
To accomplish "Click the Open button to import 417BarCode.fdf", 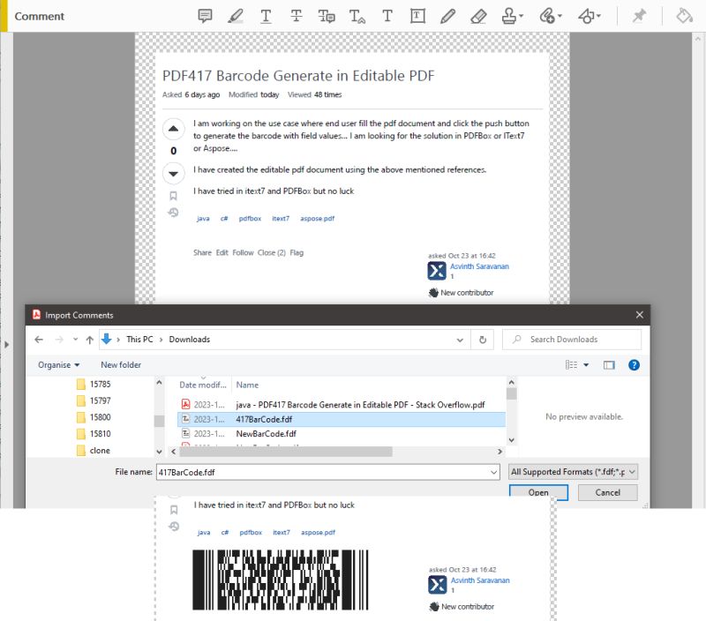I will [537, 492].
